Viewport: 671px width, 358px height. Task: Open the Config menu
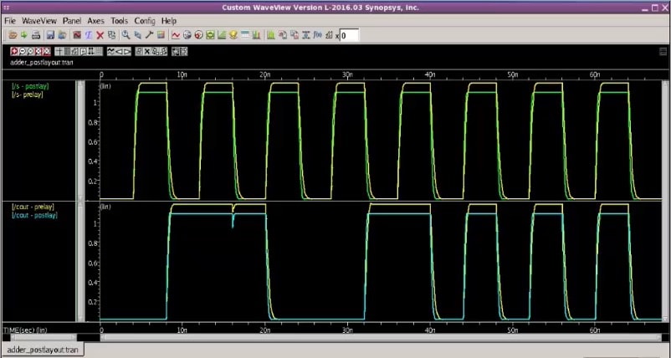click(x=146, y=20)
